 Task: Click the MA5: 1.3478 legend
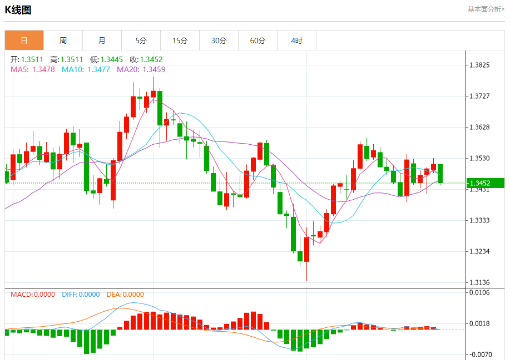click(32, 69)
